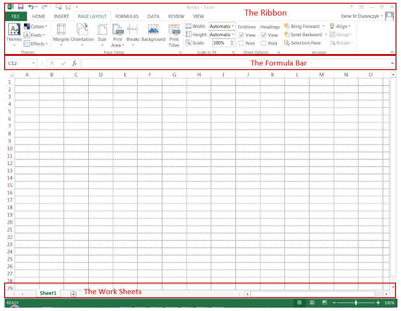Click the zoom in plus button
This screenshot has width=401, height=311.
tap(378, 303)
